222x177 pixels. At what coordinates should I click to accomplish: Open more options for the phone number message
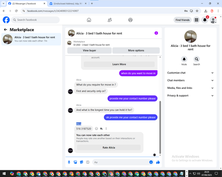[106, 129]
